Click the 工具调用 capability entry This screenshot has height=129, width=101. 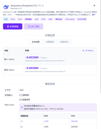[24, 95]
